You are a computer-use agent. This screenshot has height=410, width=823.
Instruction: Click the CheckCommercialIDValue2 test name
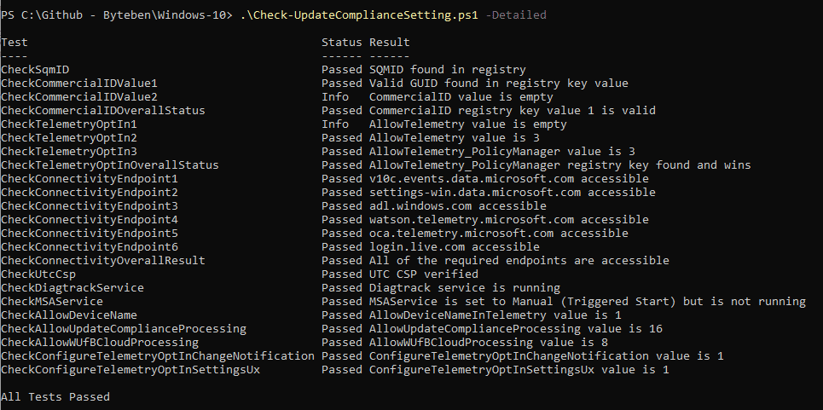(x=78, y=96)
